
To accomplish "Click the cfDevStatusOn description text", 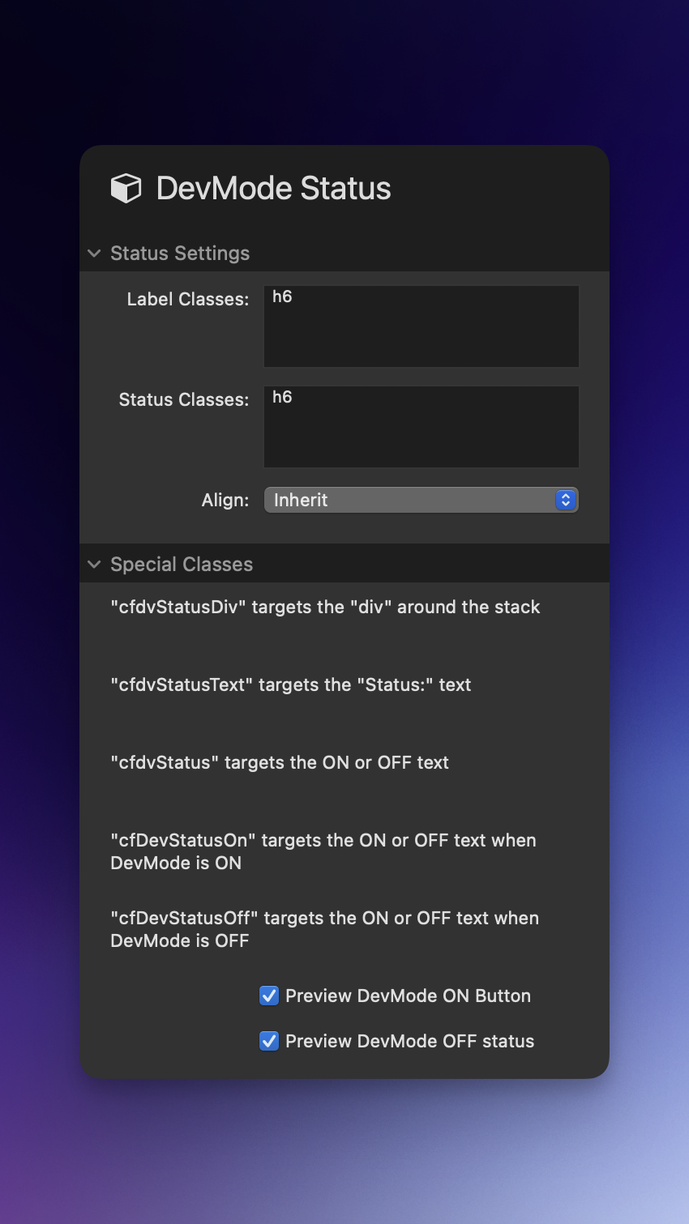I will [x=323, y=851].
